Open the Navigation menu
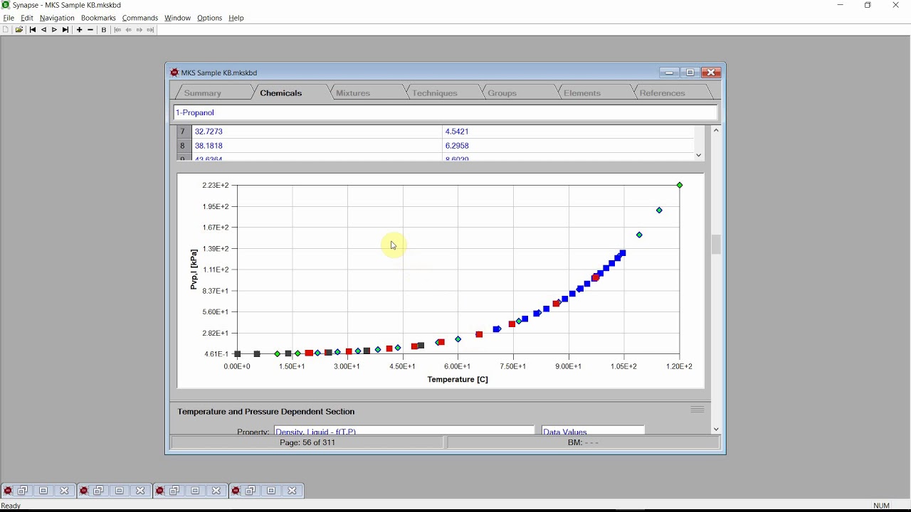This screenshot has width=911, height=512. pos(57,18)
